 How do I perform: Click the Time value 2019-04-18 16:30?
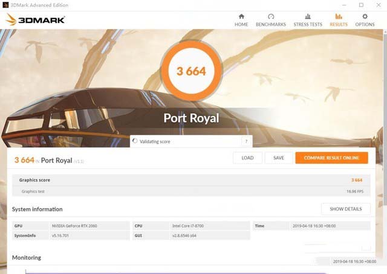[x=314, y=226]
